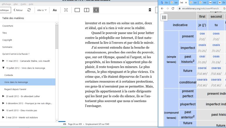This screenshot has height=128, width=226.
Task: Open 'Qu'est-il arrivé à la Russie ?' entry
Action: [x=16, y=54]
